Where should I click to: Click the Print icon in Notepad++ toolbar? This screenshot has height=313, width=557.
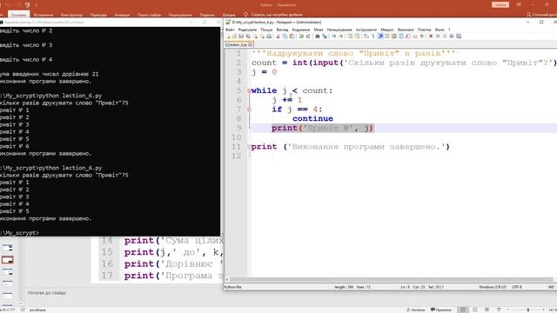tap(269, 37)
